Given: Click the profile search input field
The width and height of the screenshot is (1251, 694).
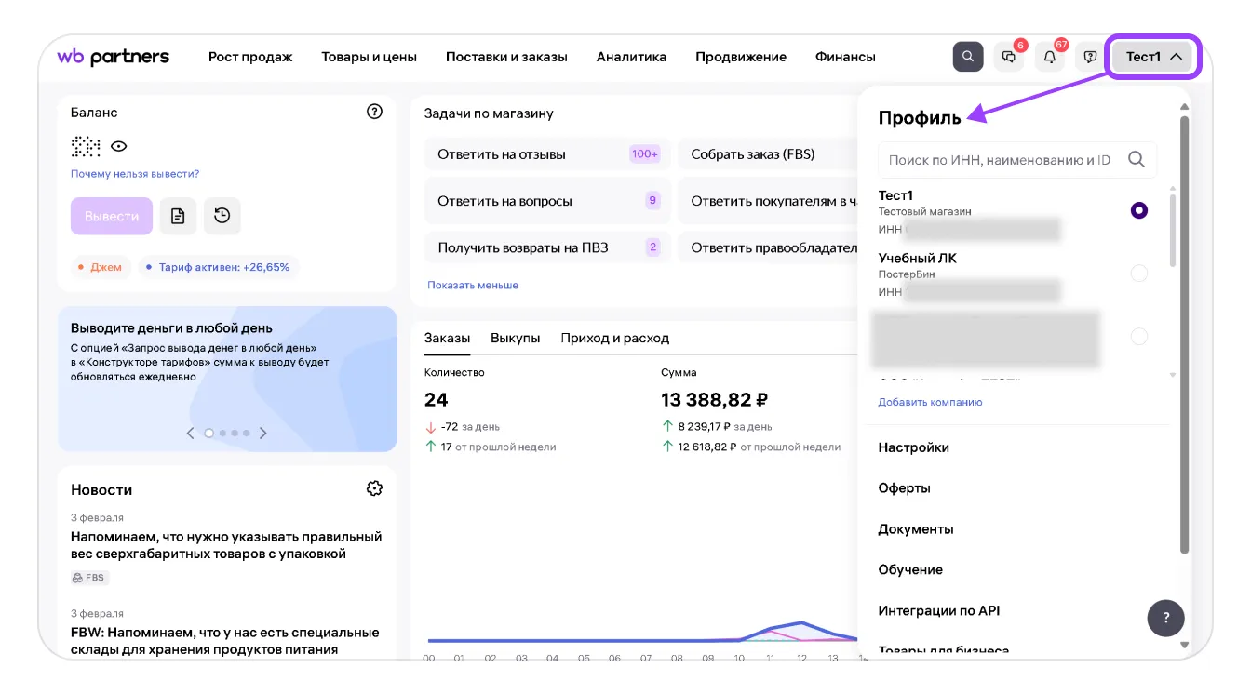Looking at the screenshot, I should pyautogui.click(x=1001, y=160).
